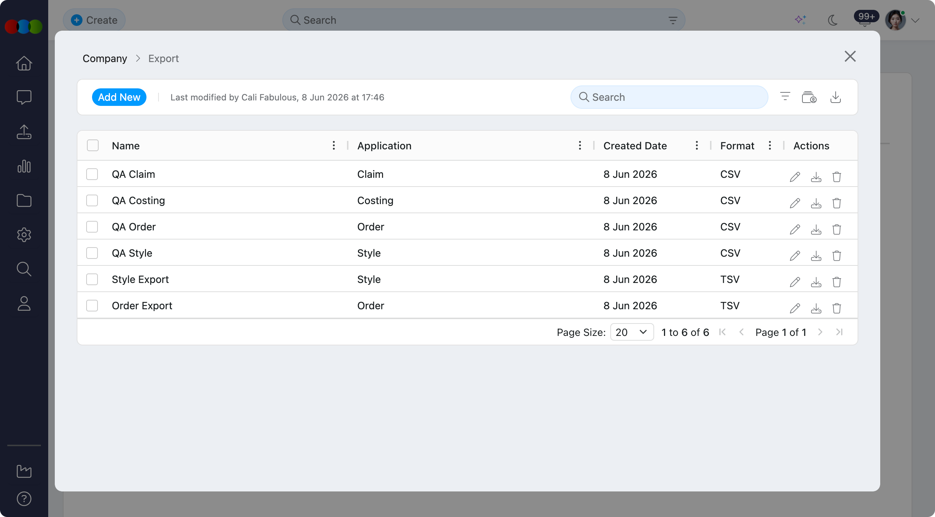Click Company in the breadcrumb
Viewport: 935px width, 517px height.
pyautogui.click(x=105, y=58)
